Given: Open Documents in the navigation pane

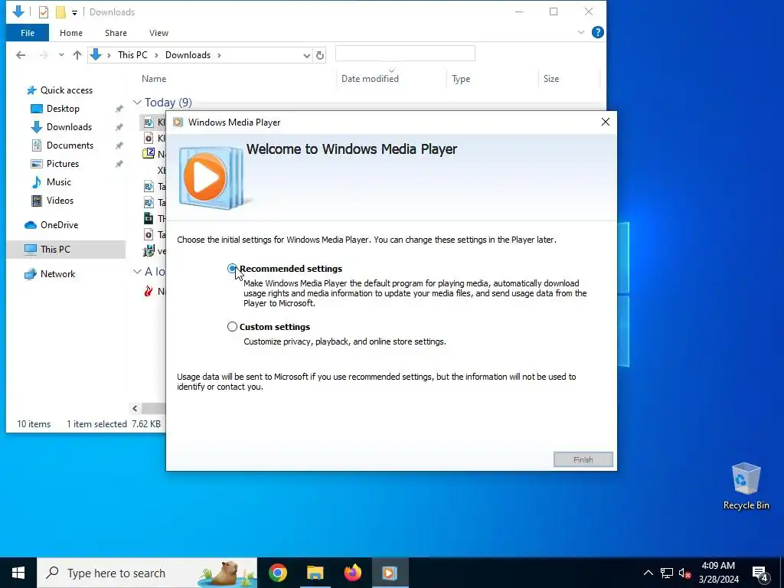Looking at the screenshot, I should 70,145.
